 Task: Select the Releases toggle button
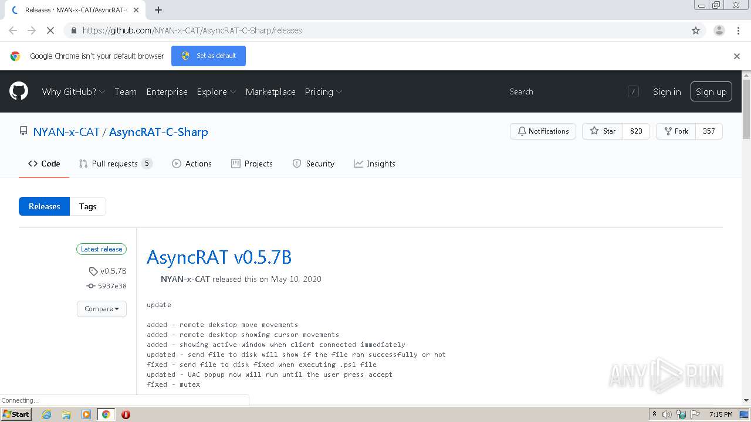point(45,206)
